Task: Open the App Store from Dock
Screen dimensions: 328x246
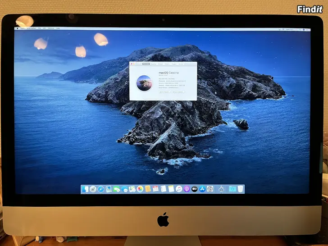Action: click(x=202, y=189)
